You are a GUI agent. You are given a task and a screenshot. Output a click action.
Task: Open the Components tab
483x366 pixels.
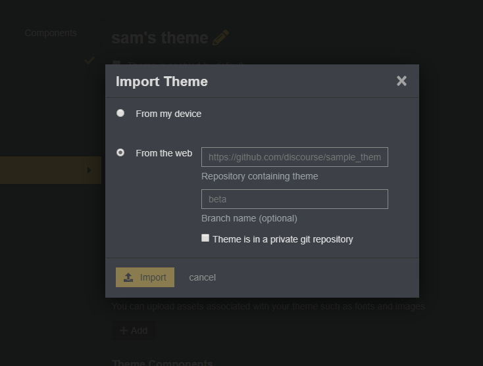pos(51,33)
